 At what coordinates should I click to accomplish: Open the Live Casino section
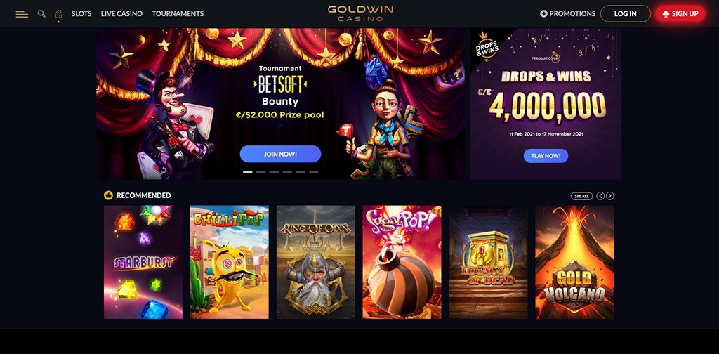121,14
